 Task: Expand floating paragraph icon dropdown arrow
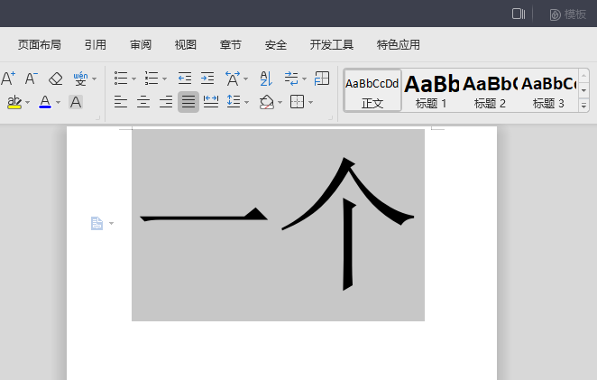111,223
